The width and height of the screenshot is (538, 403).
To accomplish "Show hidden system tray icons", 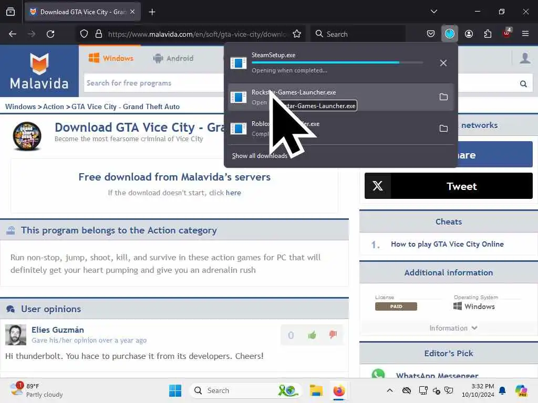I will pyautogui.click(x=390, y=390).
